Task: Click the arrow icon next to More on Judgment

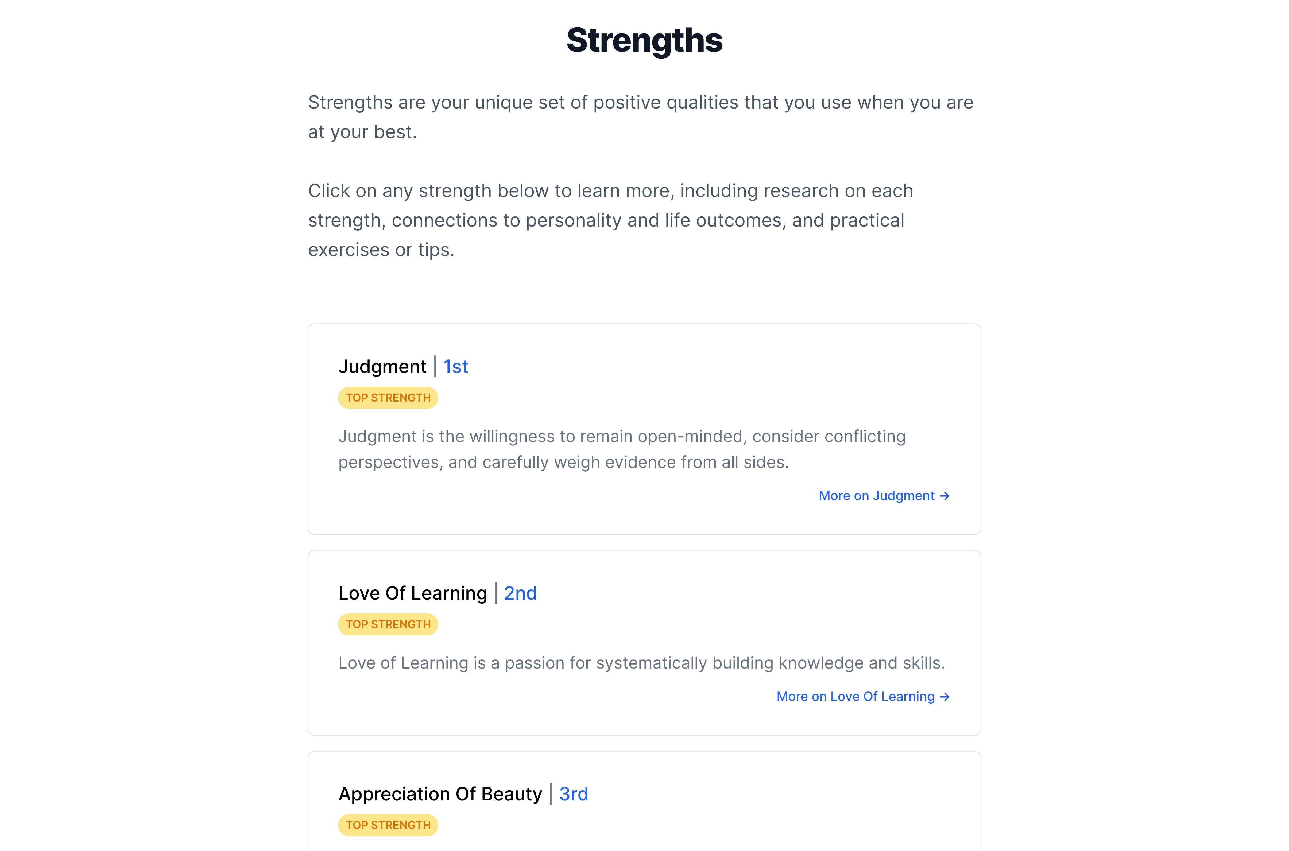Action: pos(945,495)
